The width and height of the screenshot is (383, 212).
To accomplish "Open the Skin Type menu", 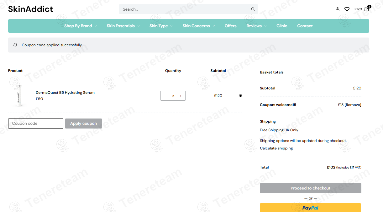I will pyautogui.click(x=161, y=26).
